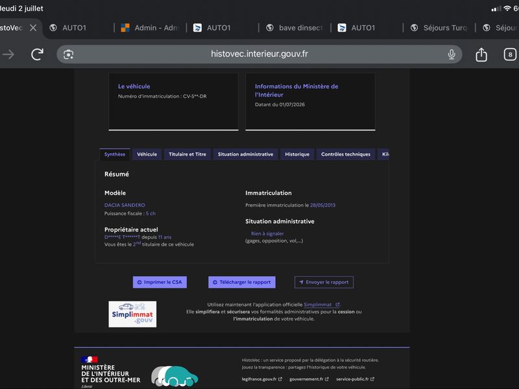Reload the page with refresh icon

pos(37,54)
